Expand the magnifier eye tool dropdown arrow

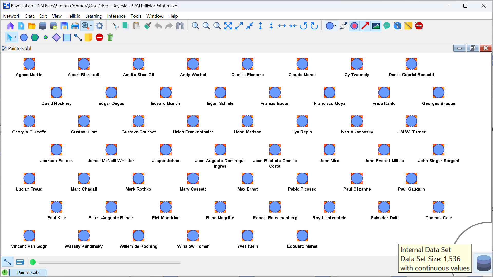point(91,26)
